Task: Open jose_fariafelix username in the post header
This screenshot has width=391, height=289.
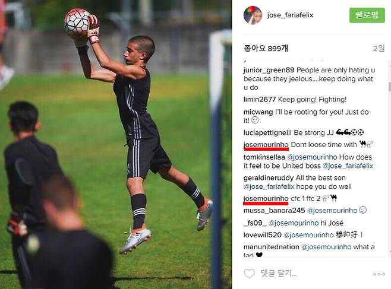Action: coord(290,15)
